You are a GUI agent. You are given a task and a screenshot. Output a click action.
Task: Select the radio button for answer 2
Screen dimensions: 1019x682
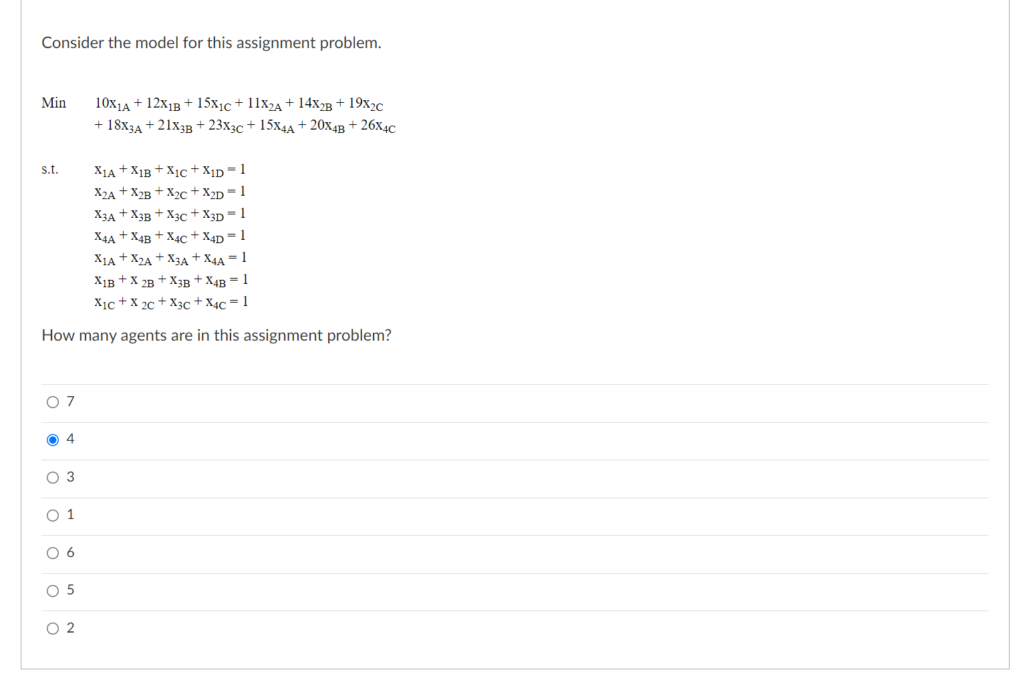pos(52,628)
